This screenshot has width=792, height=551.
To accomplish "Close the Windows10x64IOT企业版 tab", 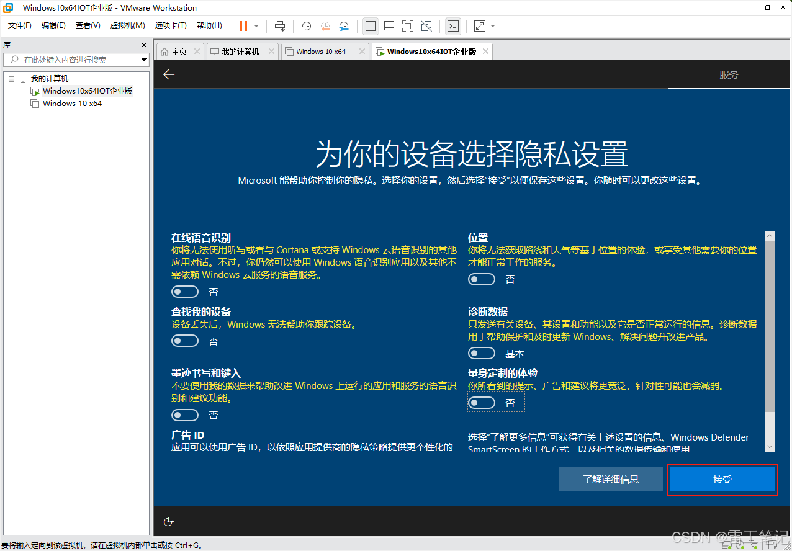I will (485, 52).
